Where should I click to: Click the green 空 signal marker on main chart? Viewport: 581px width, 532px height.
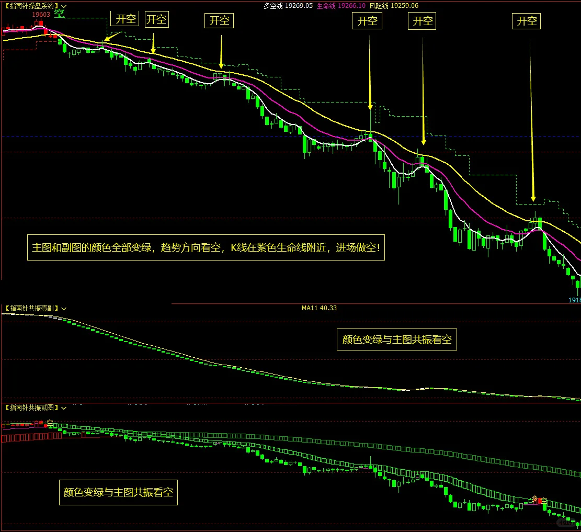[59, 14]
